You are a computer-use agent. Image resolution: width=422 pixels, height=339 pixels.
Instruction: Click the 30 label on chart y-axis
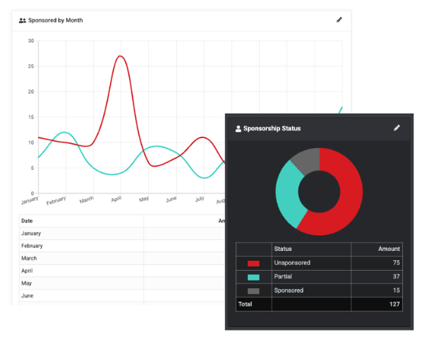point(31,41)
